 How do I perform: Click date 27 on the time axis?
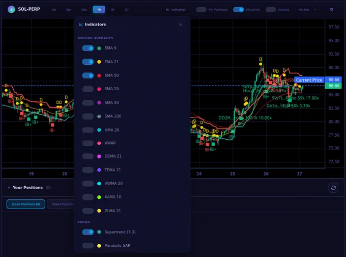(299, 174)
